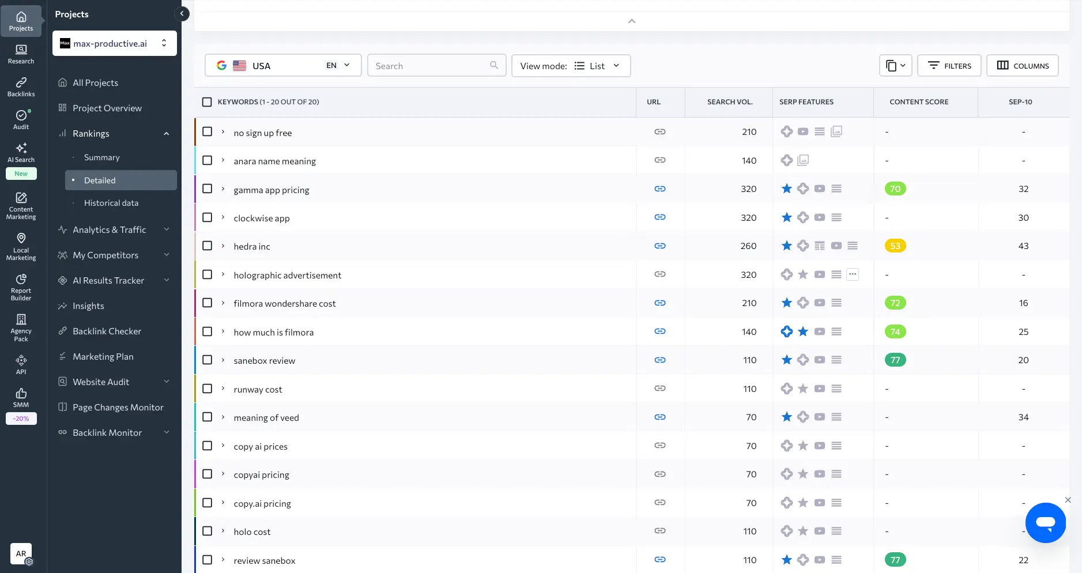Image resolution: width=1082 pixels, height=573 pixels.
Task: Open the Research section icon
Action: [x=21, y=54]
